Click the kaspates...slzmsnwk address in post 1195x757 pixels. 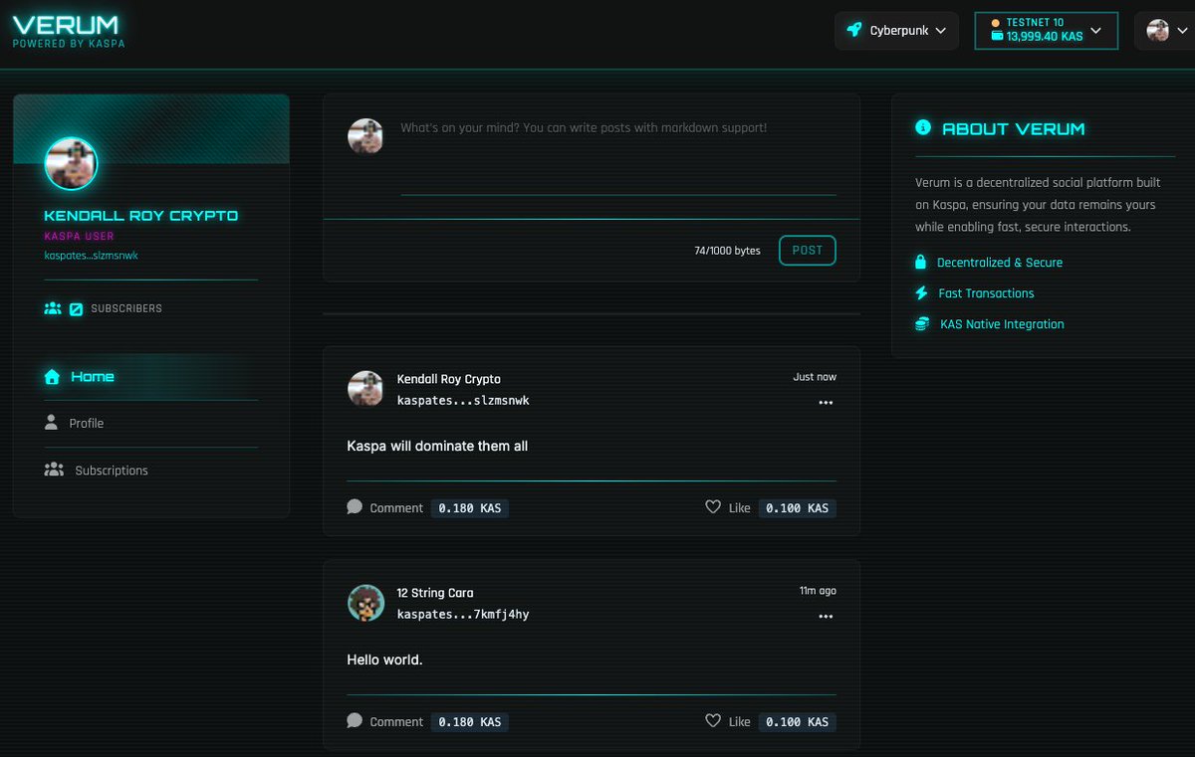coord(463,401)
